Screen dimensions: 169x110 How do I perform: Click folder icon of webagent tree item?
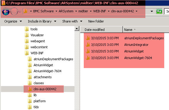27,41
